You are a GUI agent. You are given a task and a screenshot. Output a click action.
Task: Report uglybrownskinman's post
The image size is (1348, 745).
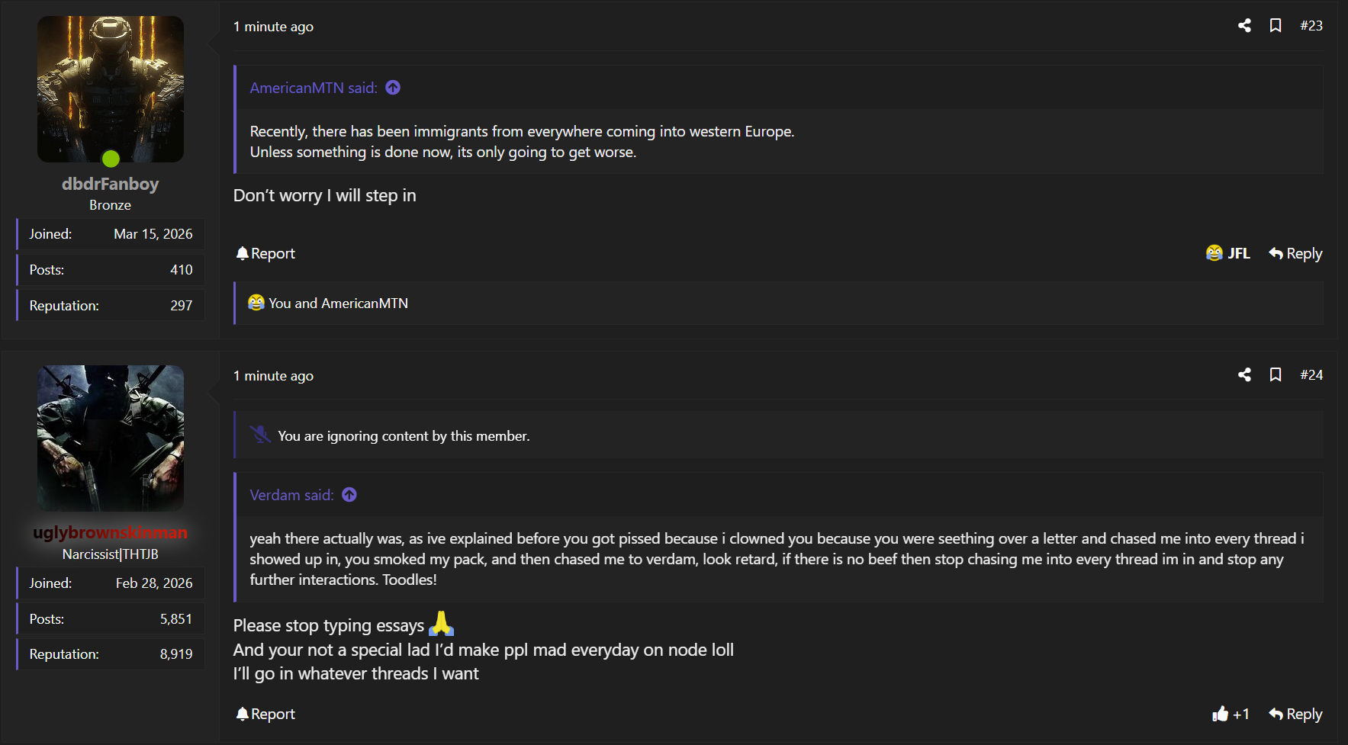click(265, 714)
